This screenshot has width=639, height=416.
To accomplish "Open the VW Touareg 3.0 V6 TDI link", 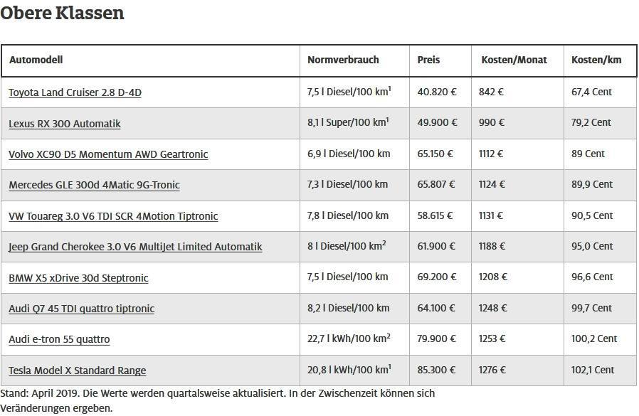I will pos(113,216).
